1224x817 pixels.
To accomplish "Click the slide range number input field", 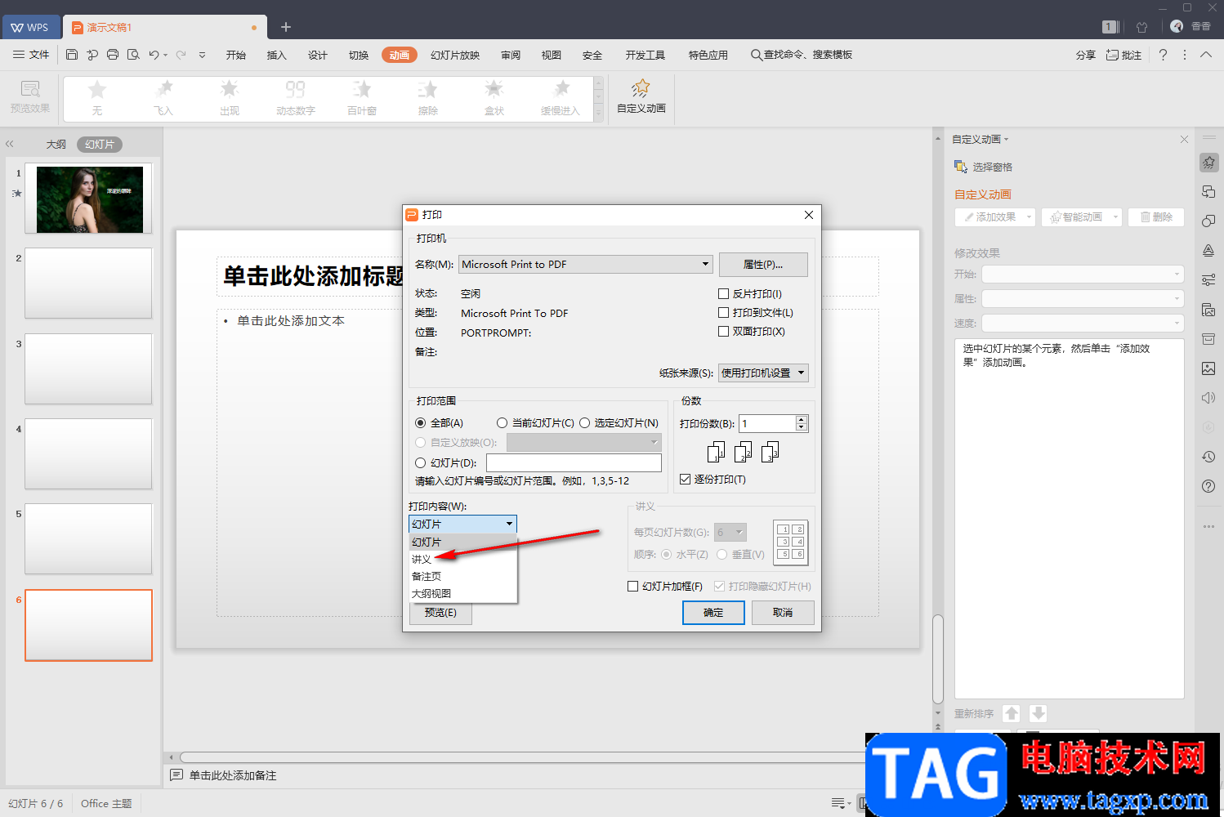I will [x=574, y=462].
